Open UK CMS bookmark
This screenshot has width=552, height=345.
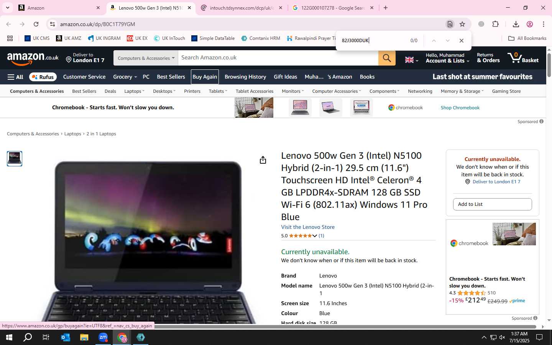(37, 38)
